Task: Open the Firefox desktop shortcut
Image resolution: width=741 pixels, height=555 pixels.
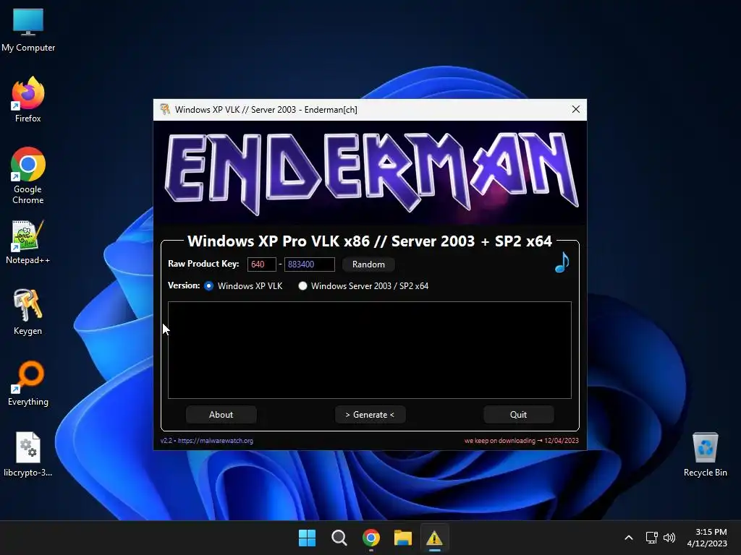Action: pyautogui.click(x=28, y=100)
